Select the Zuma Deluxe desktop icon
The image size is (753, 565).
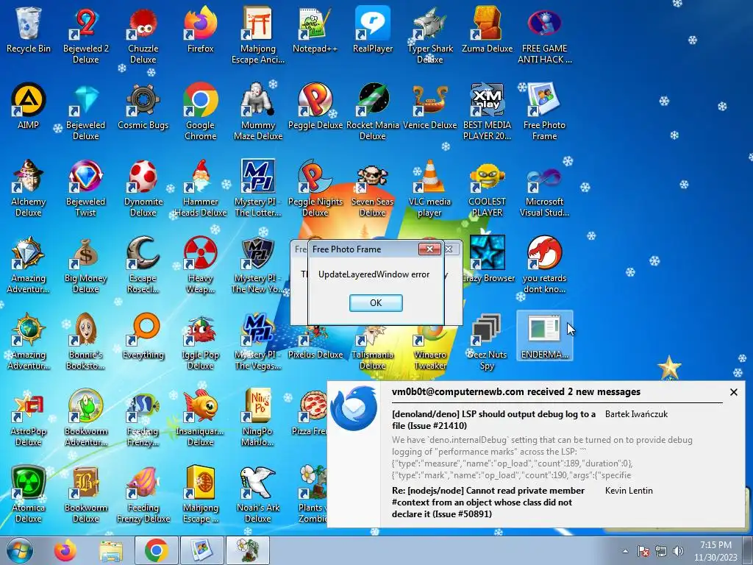coord(487,31)
